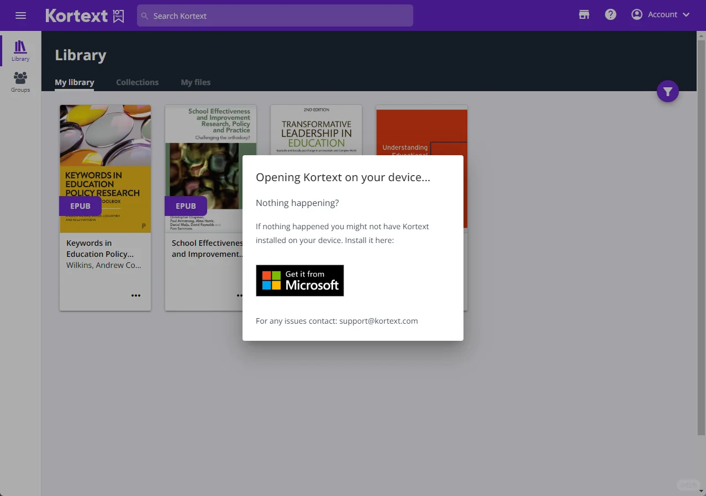Select Library in the sidebar
The image size is (706, 496).
tap(20, 50)
